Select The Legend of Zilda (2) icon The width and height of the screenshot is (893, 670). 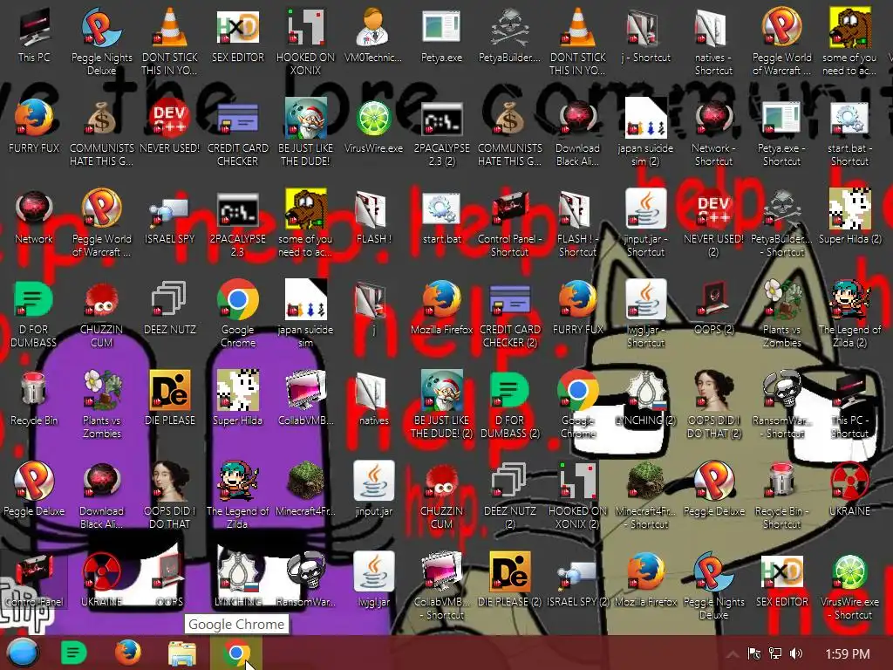click(x=849, y=313)
